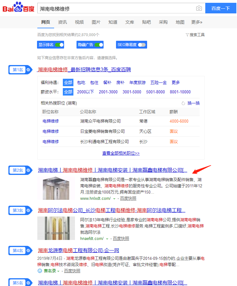This screenshot has height=286, width=237.
Task: Filter salary 2000以下
Action: point(86,92)
